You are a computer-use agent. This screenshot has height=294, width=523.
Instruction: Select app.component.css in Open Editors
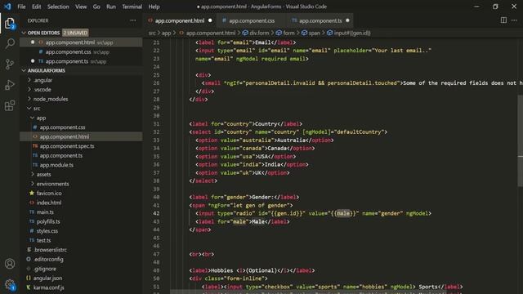click(x=81, y=51)
